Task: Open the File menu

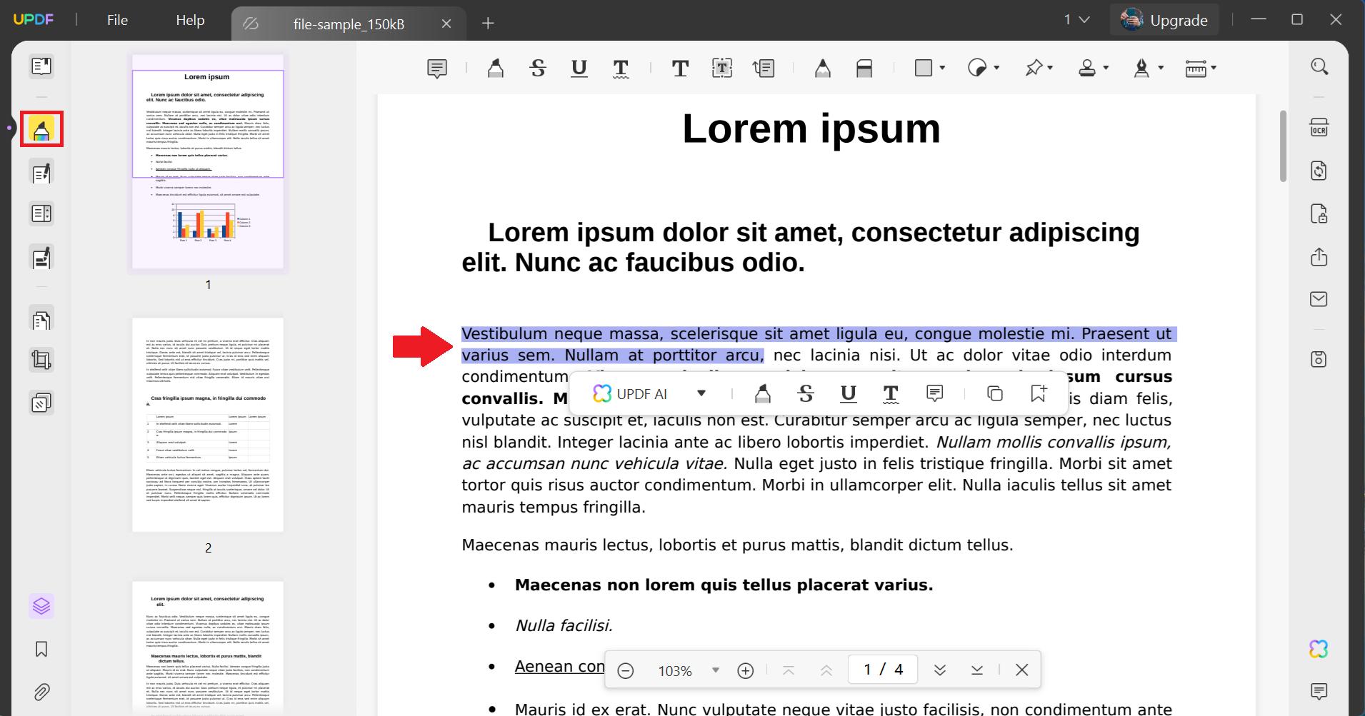Action: pos(116,19)
